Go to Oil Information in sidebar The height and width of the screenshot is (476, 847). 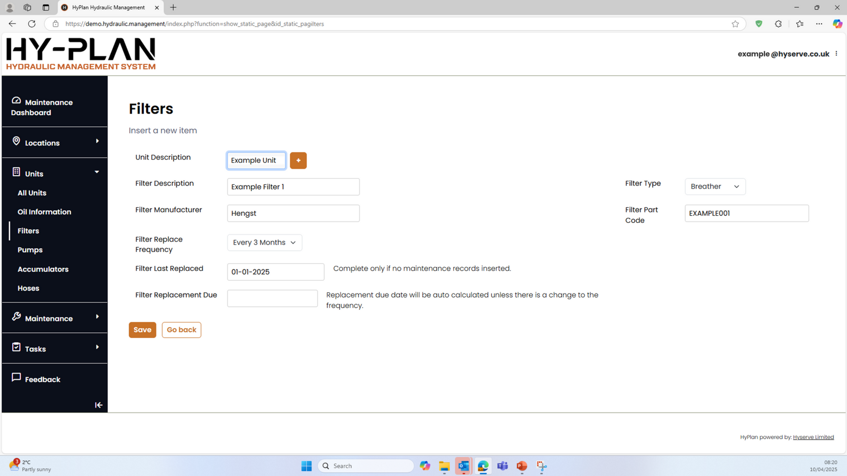click(x=44, y=212)
